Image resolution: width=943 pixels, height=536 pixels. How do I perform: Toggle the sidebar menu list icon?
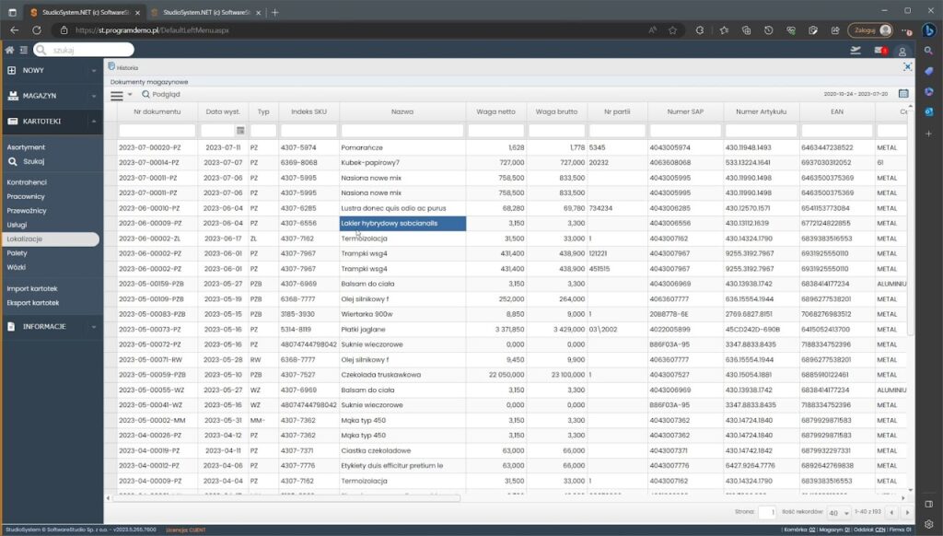[x=23, y=50]
